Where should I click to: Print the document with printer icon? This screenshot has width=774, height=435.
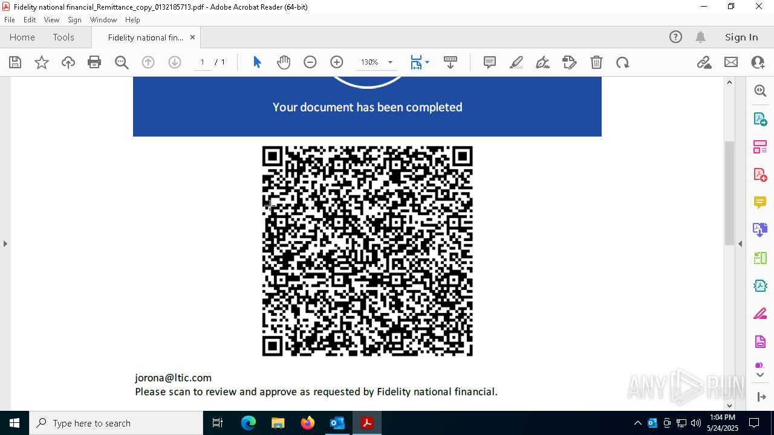point(94,62)
